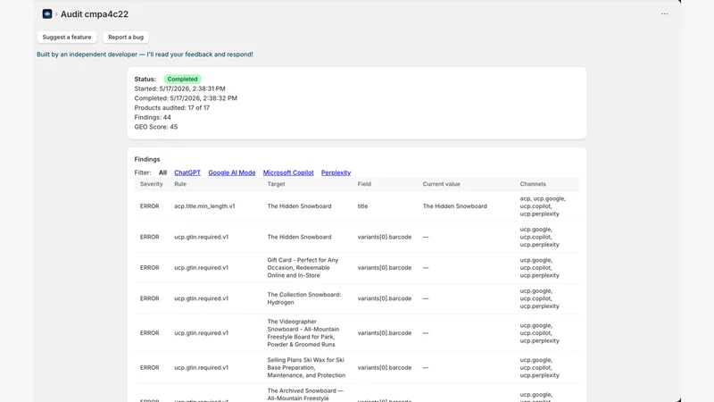Viewport: 714px width, 402px height.
Task: Click the Severity column header
Action: [151, 184]
